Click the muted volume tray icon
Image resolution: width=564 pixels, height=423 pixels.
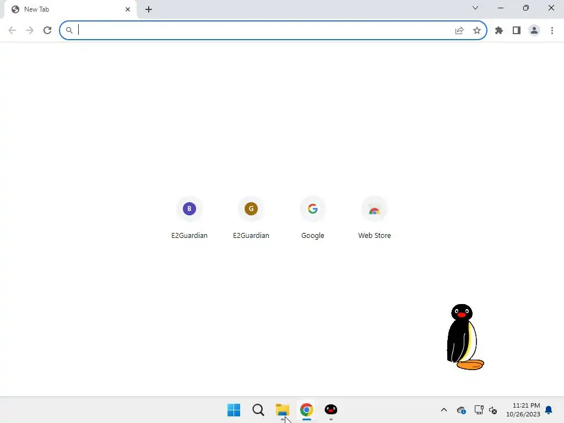point(493,410)
